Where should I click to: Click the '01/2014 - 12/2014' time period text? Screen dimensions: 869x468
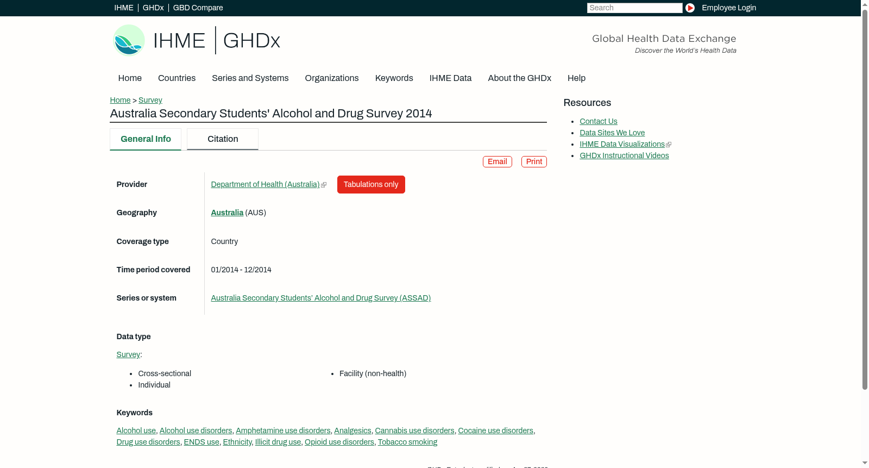pyautogui.click(x=241, y=270)
